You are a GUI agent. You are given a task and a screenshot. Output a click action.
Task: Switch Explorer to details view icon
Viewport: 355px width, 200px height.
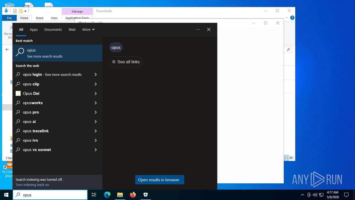pyautogui.click(x=286, y=158)
